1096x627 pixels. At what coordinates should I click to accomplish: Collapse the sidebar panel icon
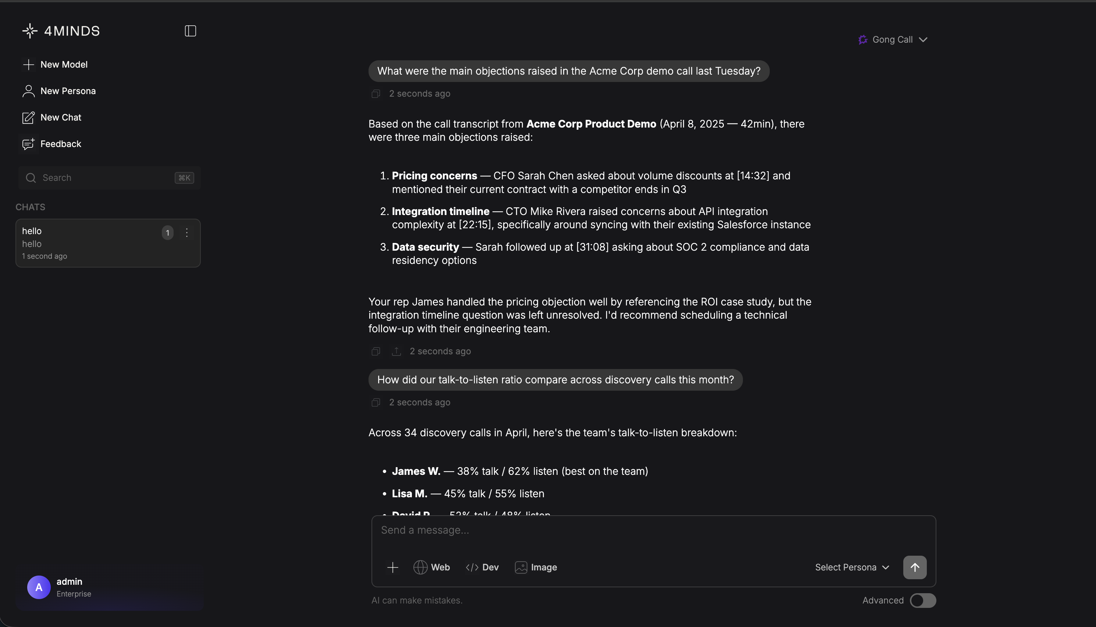[191, 31]
